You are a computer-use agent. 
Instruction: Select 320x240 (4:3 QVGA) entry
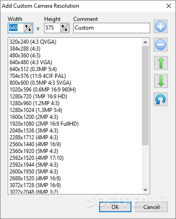[33, 42]
